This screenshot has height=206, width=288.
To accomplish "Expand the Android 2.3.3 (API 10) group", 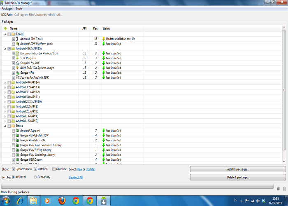I will coord(5,102).
